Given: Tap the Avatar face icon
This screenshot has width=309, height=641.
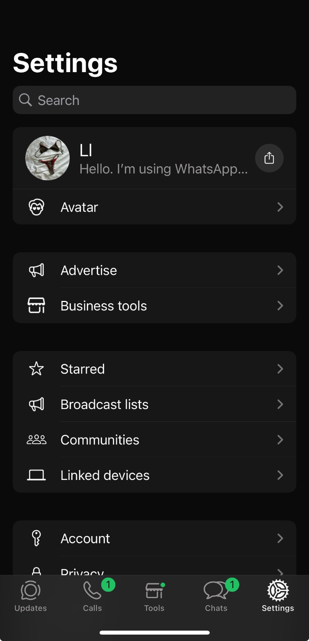Looking at the screenshot, I should click(x=36, y=207).
